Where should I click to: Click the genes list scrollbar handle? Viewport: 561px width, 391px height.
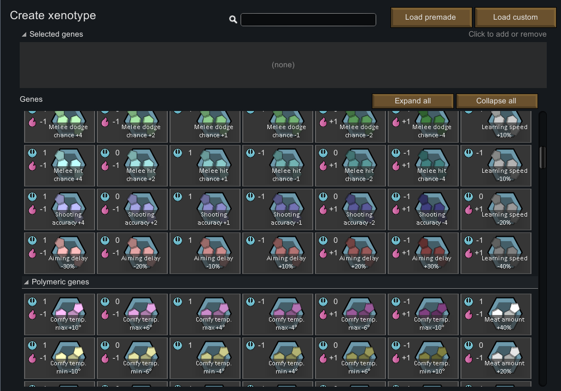pos(542,157)
